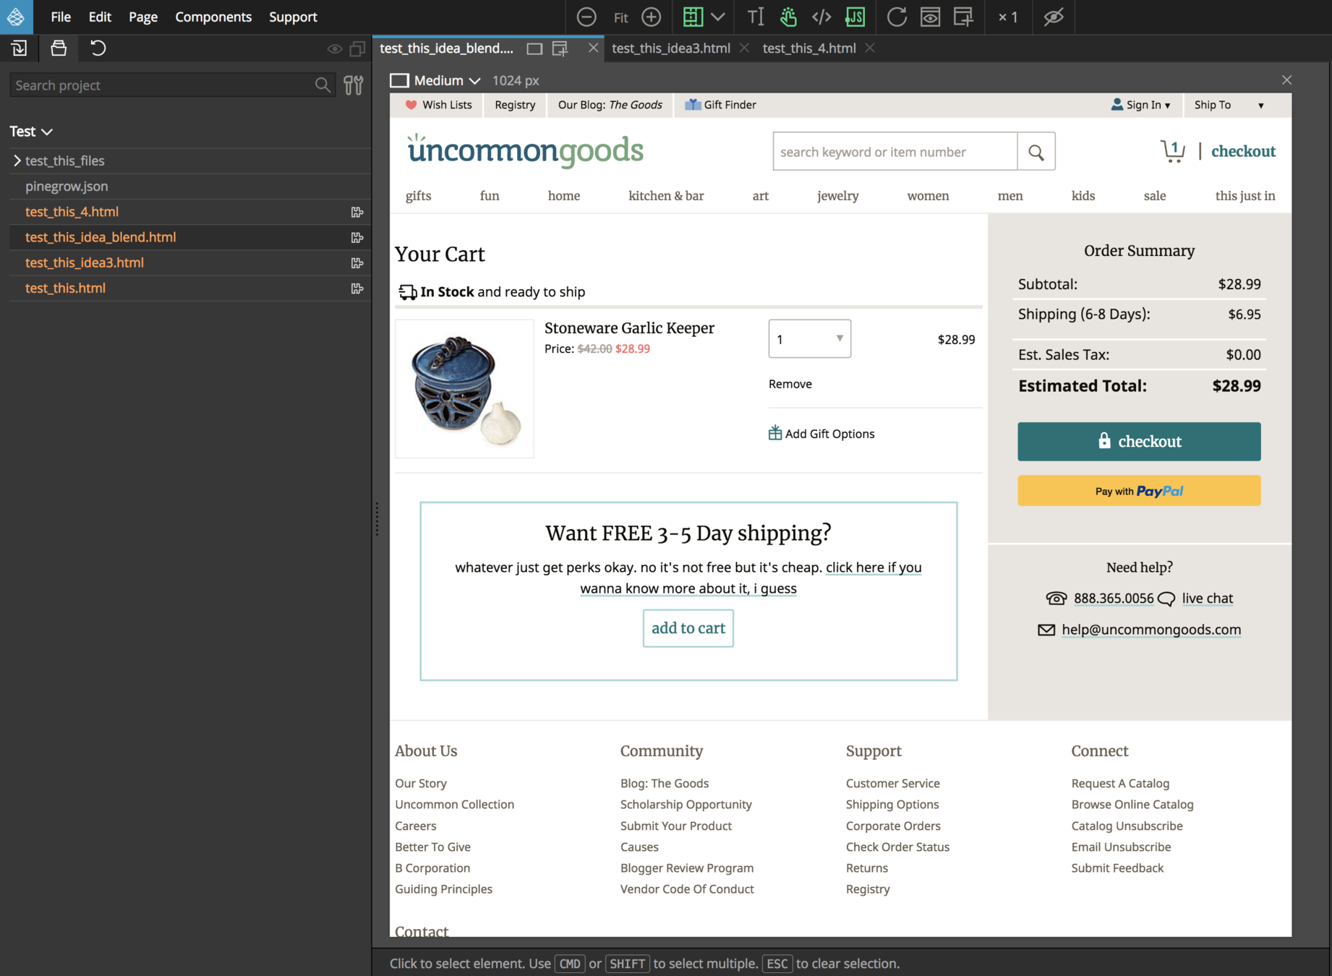The width and height of the screenshot is (1332, 976).
Task: Click the zoom in plus icon
Action: pyautogui.click(x=651, y=17)
